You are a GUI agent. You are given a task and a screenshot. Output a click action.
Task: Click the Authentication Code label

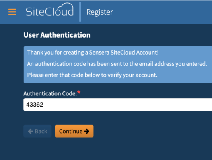click(50, 93)
